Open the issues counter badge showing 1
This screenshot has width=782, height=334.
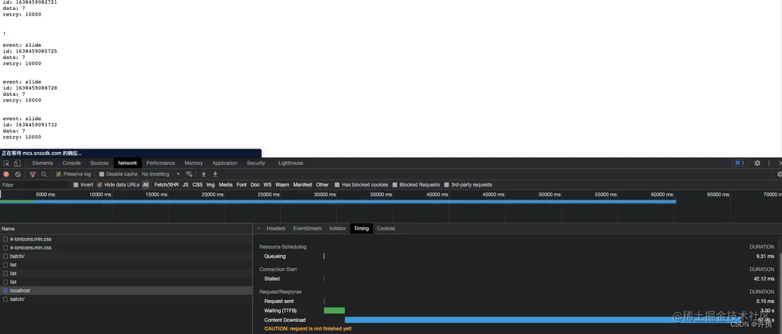click(x=739, y=163)
